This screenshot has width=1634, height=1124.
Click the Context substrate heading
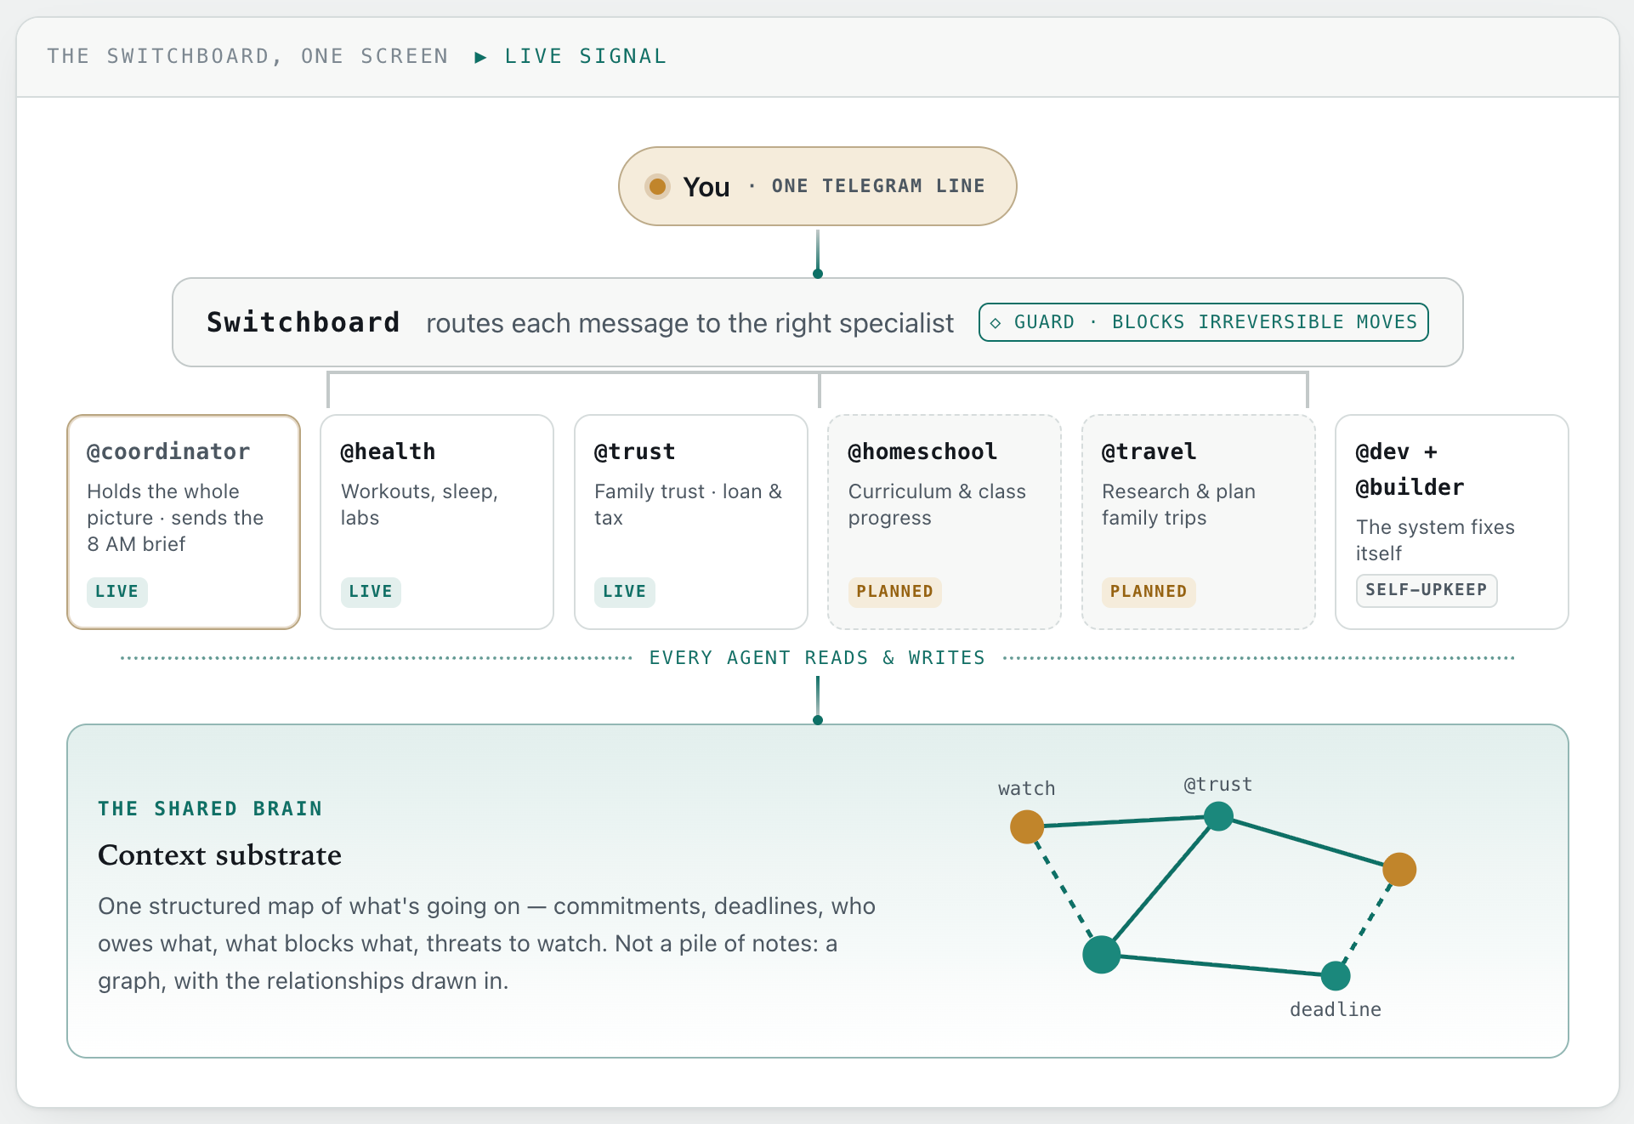coord(219,855)
